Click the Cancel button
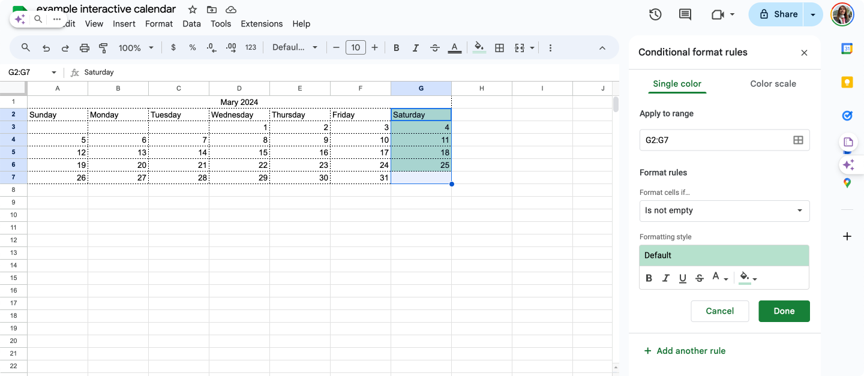The height and width of the screenshot is (376, 864). (720, 311)
